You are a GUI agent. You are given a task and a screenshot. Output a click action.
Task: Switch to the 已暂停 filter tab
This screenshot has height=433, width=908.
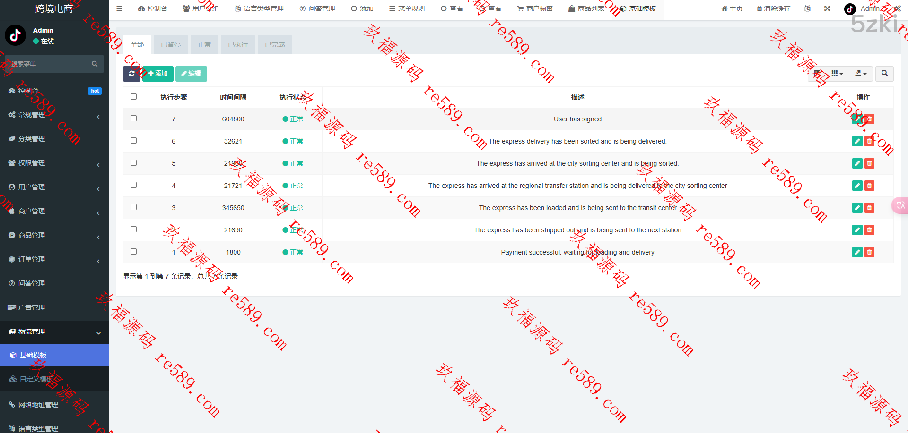click(x=171, y=44)
